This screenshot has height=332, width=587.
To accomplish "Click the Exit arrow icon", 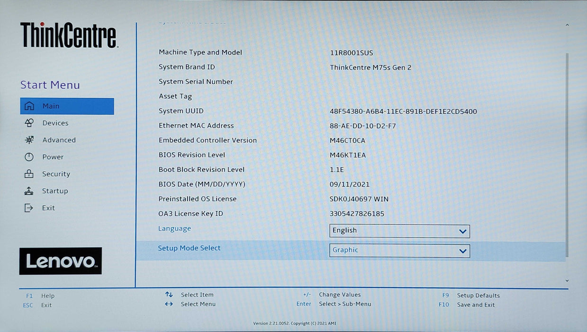I will pos(29,208).
